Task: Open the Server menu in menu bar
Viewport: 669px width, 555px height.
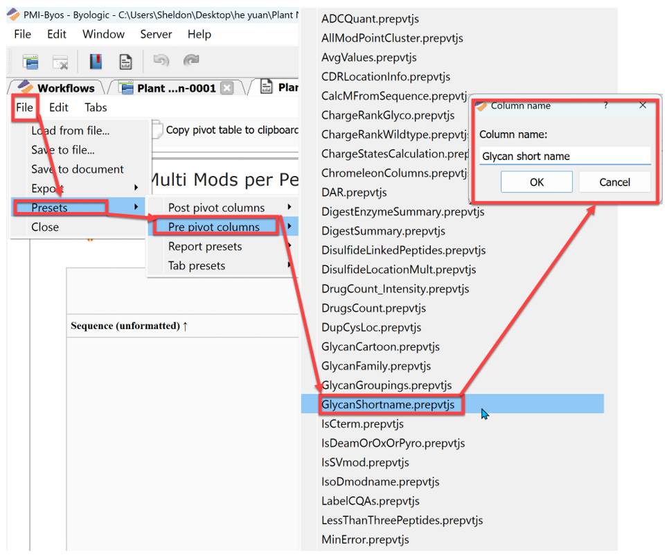Action: 156,34
